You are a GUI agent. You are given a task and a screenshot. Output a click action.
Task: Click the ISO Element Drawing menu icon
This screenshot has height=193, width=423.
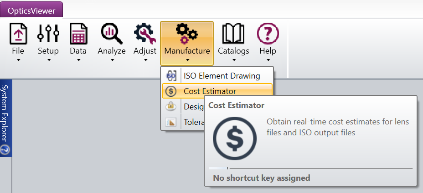(x=171, y=76)
